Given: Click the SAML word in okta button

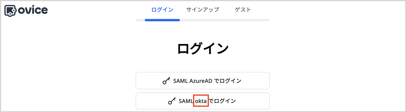Looking at the screenshot, I should [x=186, y=101].
